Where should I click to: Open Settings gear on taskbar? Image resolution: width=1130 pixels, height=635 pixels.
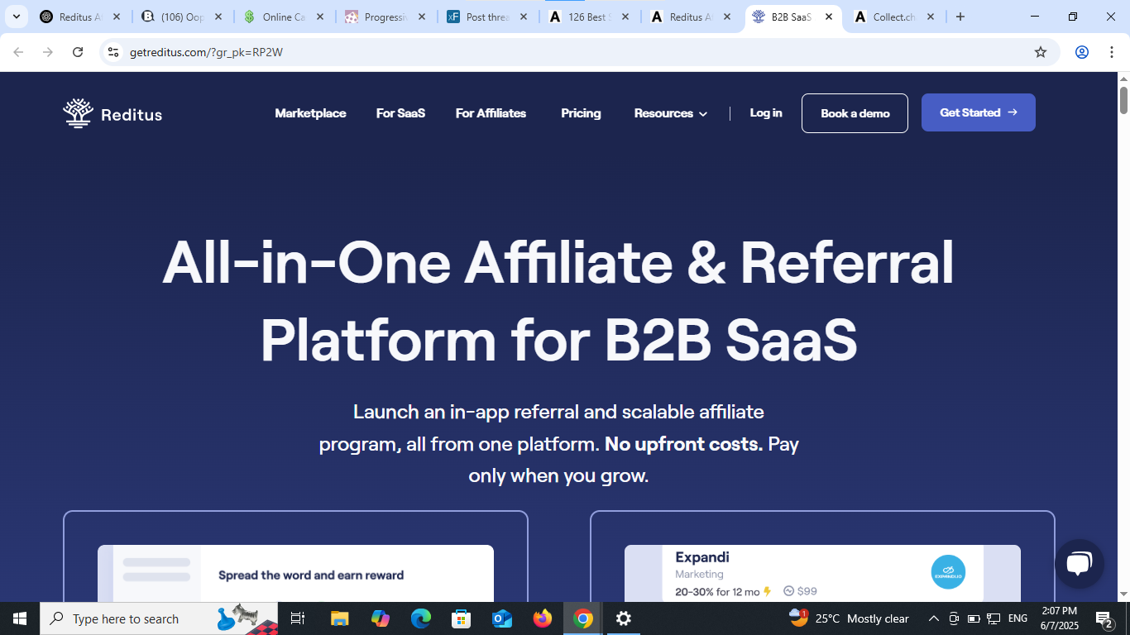click(x=624, y=618)
